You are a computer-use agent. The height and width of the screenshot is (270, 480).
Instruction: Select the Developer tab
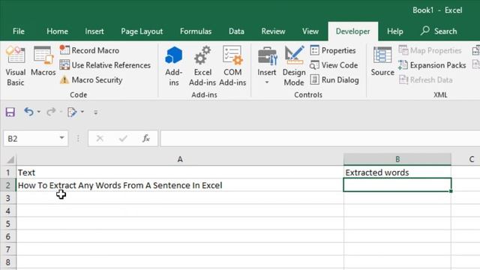(352, 31)
